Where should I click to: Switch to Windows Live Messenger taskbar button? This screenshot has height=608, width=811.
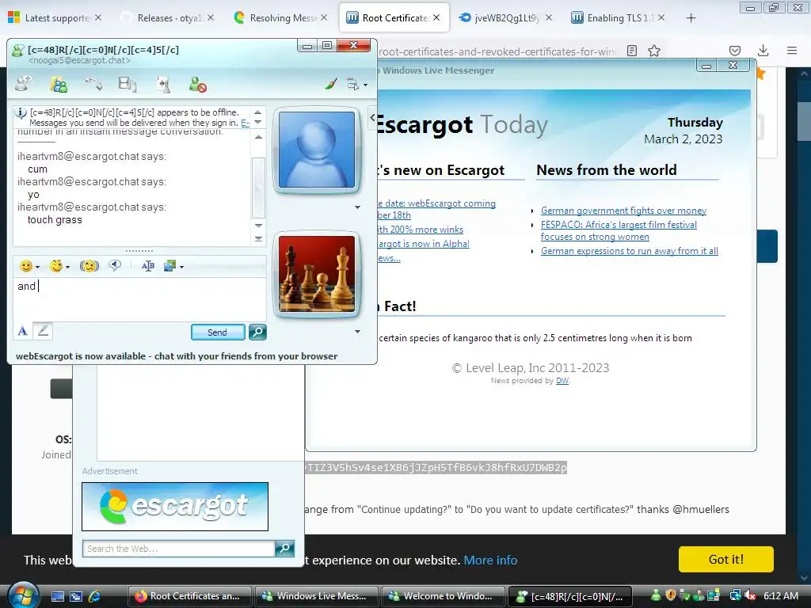pos(317,596)
